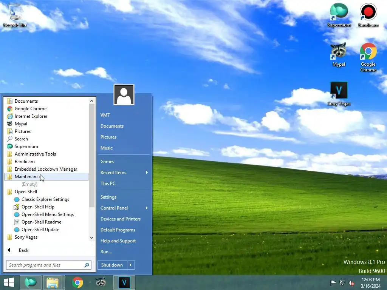Launch Mypal desktop raccoon icon
This screenshot has width=387, height=290.
(x=339, y=54)
